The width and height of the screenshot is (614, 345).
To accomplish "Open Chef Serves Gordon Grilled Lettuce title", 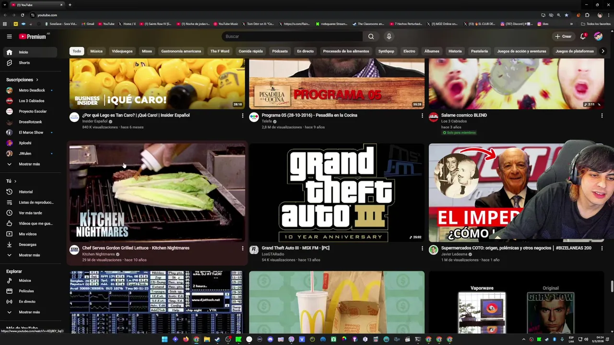I will pos(136,248).
